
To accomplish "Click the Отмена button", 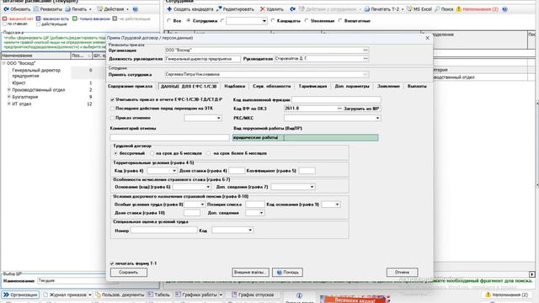I will (403, 273).
